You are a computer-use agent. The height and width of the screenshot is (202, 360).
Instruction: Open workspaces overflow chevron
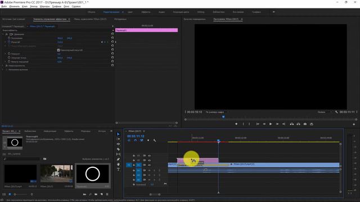click(x=273, y=12)
